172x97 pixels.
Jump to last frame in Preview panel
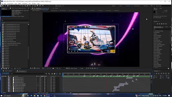coord(166,24)
